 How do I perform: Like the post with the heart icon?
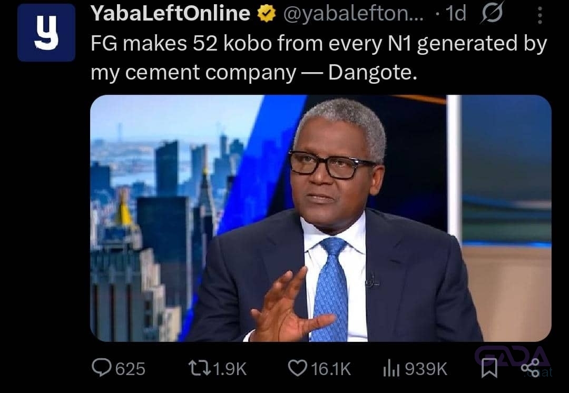click(x=297, y=368)
